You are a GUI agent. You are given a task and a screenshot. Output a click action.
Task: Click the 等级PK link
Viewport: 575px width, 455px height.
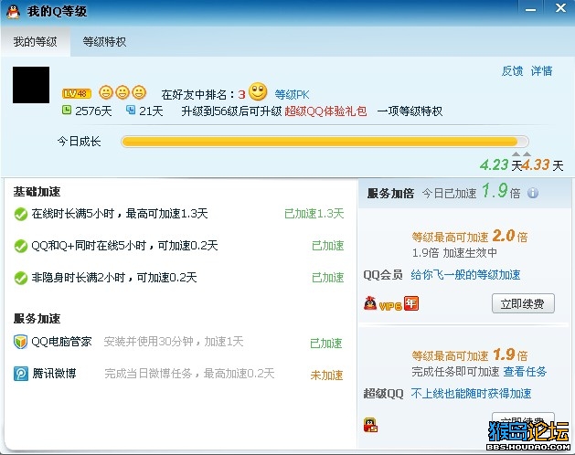(292, 95)
